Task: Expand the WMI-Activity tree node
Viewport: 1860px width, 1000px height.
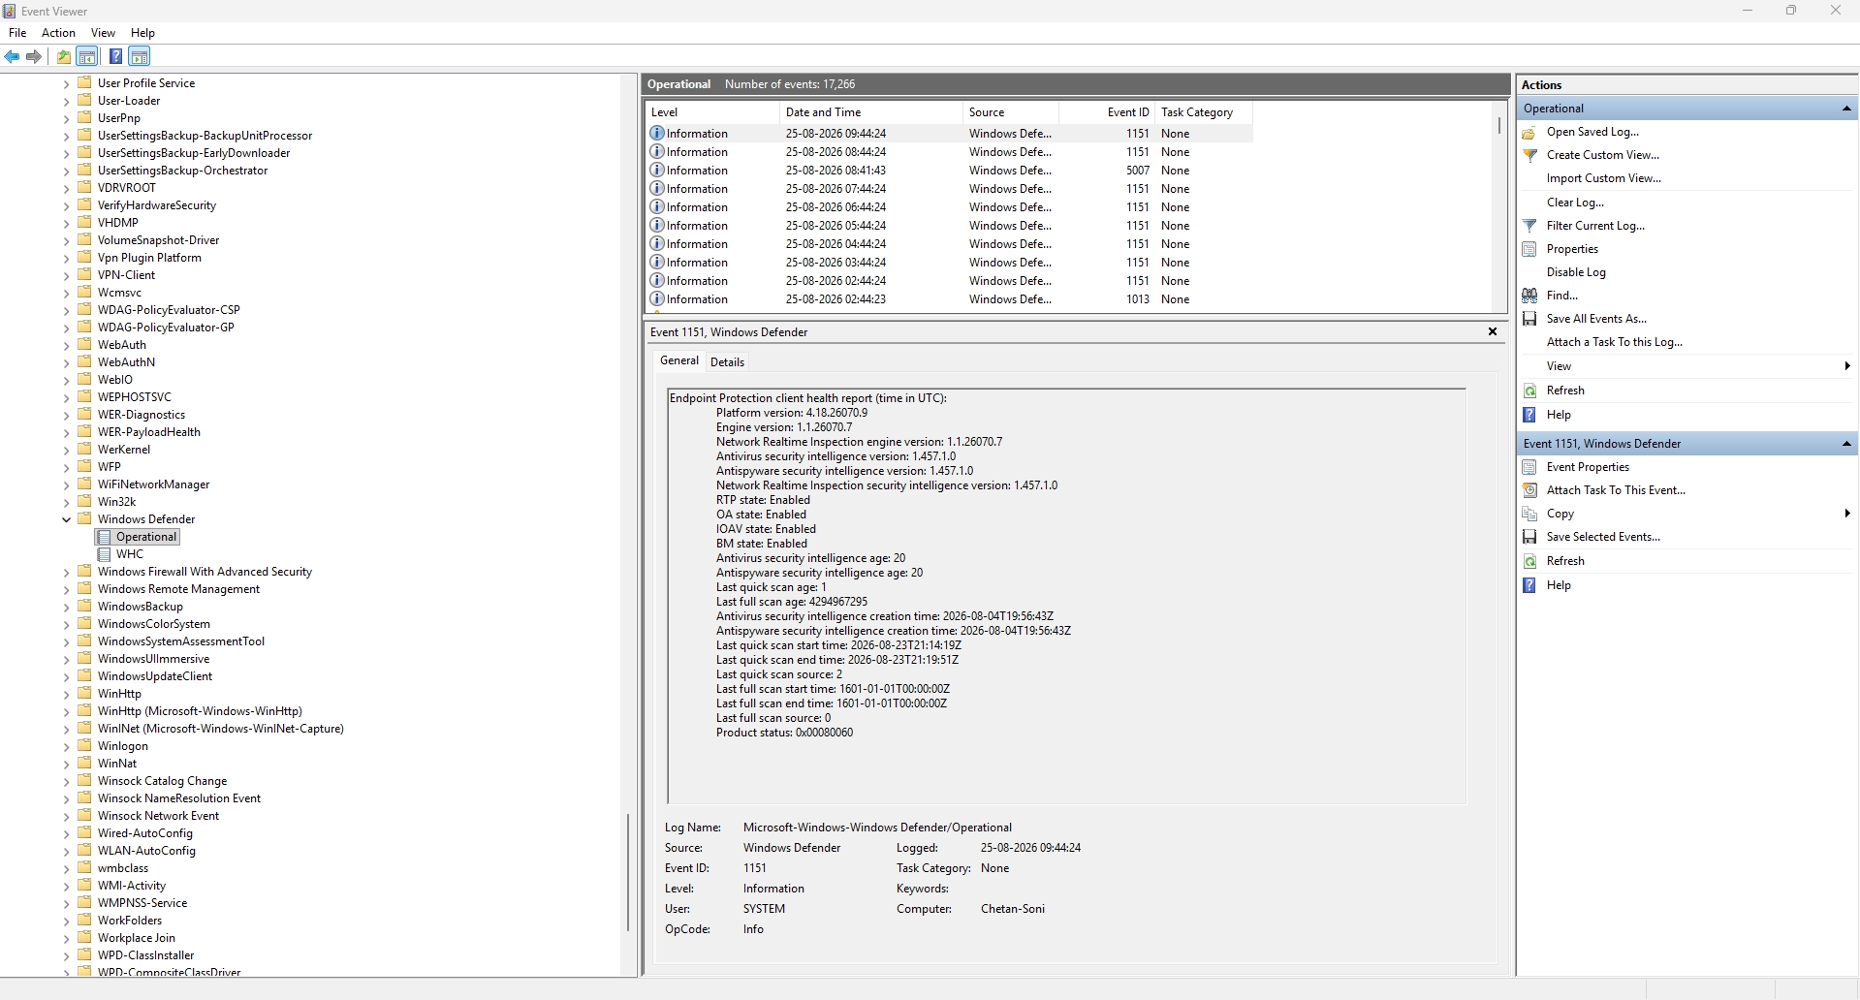Action: coord(66,886)
